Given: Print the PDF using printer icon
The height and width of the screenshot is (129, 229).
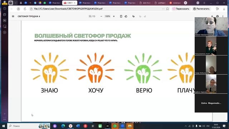Looking at the screenshot, I should 218,16.
